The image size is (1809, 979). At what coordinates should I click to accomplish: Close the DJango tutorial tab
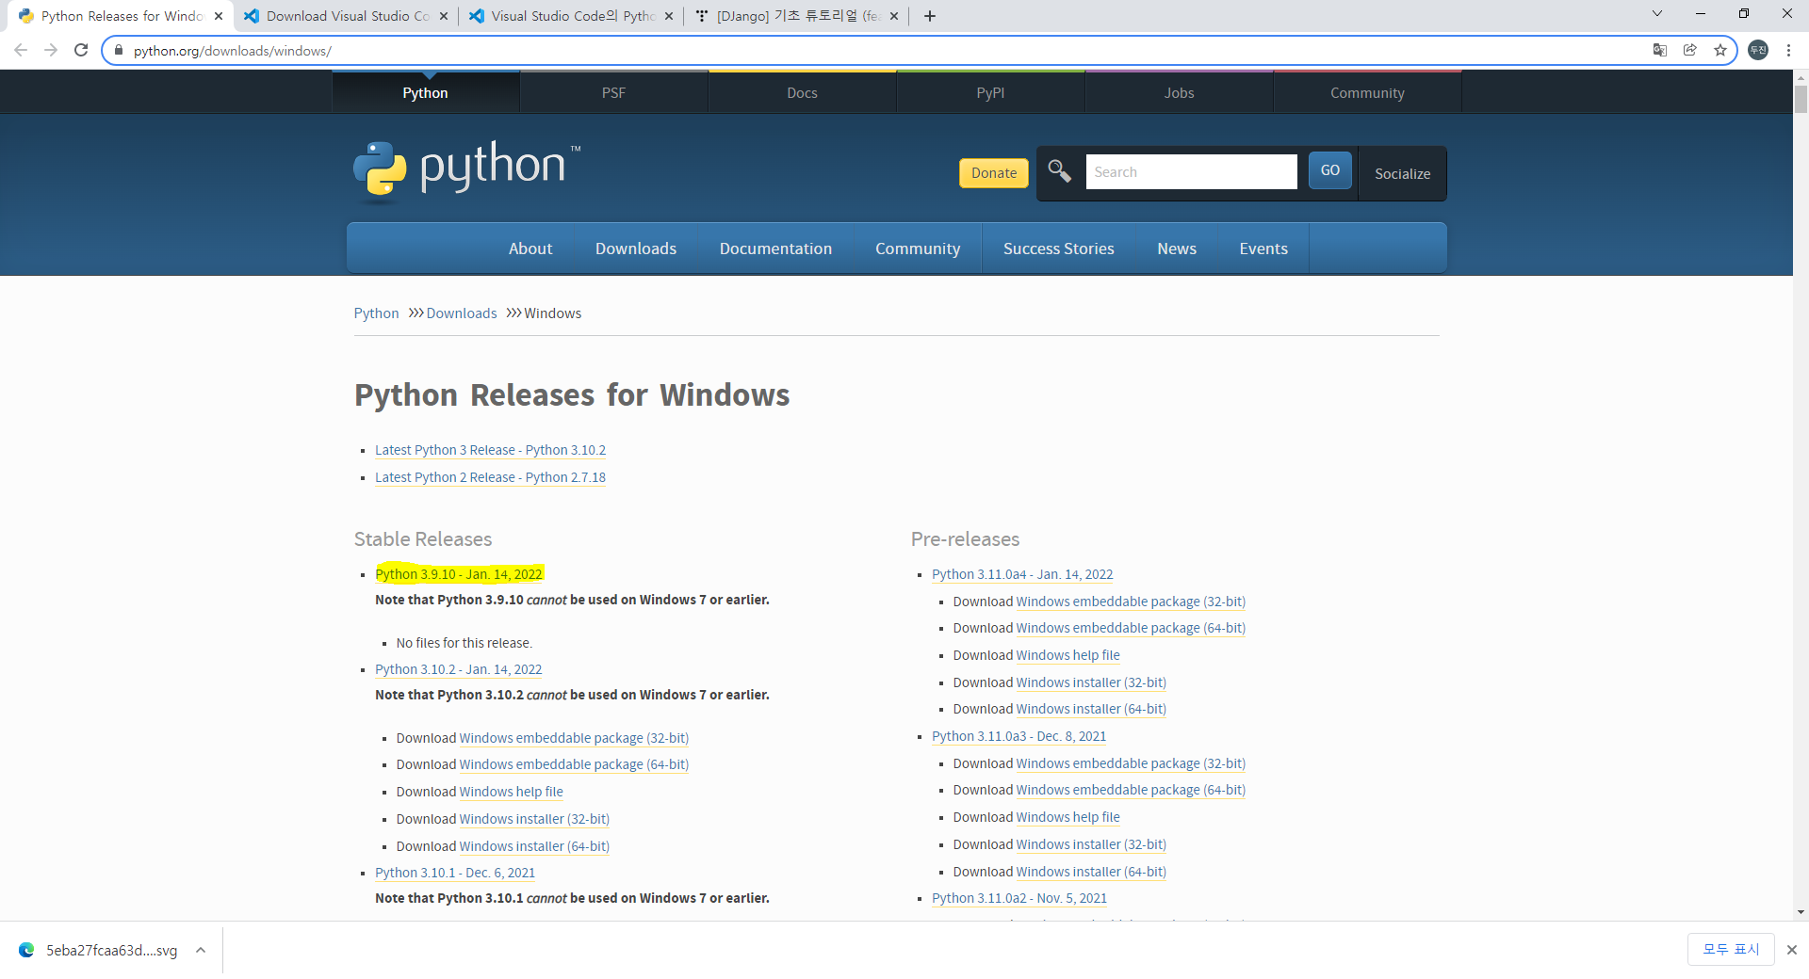894,16
